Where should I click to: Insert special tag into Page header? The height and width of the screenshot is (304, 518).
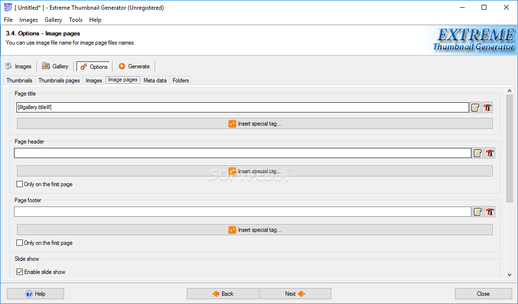255,171
